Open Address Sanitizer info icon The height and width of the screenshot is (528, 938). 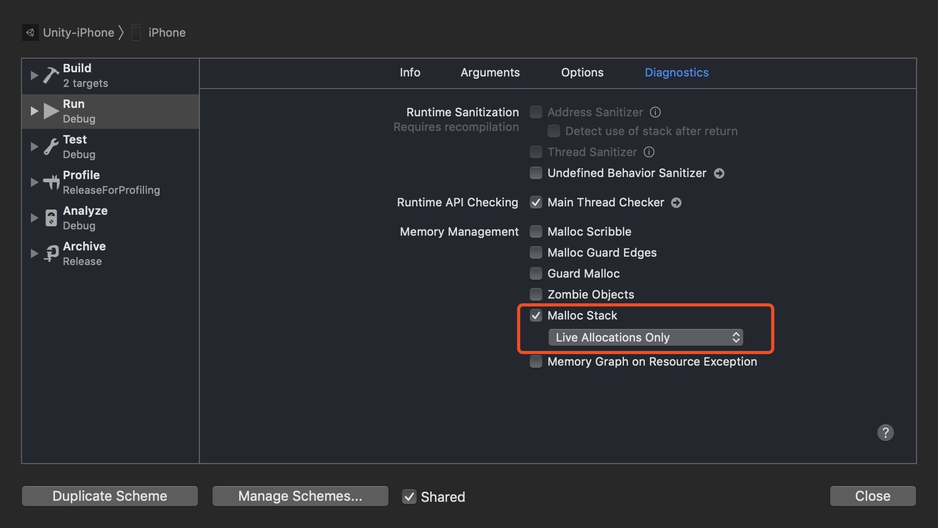655,112
